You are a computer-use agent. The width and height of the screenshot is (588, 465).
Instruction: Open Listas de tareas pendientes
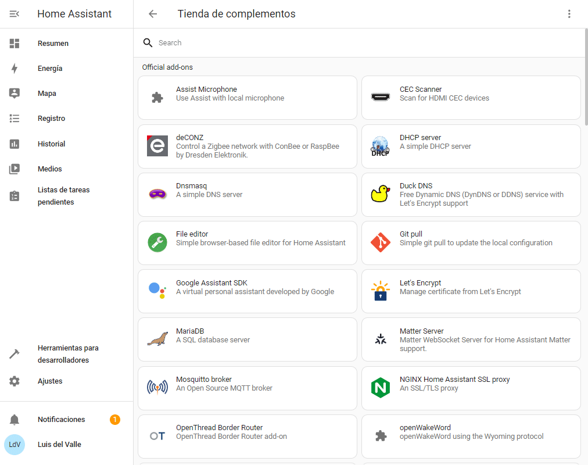[x=66, y=196]
